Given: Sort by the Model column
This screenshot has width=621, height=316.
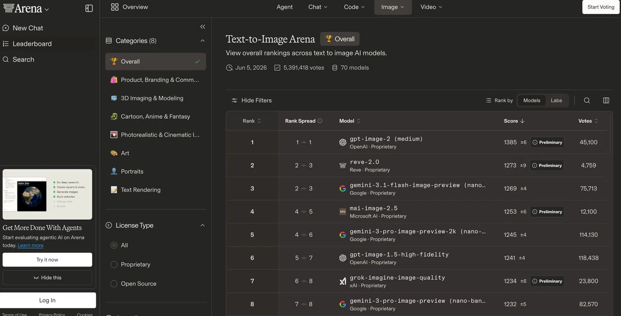Looking at the screenshot, I should [350, 121].
